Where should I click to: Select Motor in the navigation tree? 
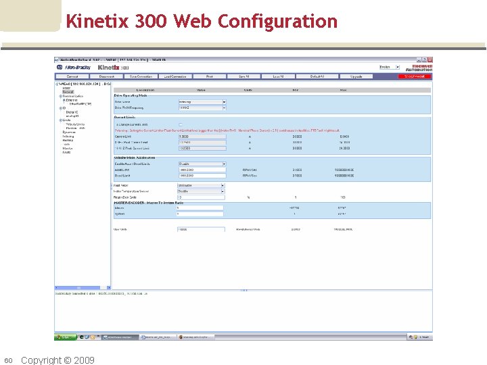click(66, 88)
